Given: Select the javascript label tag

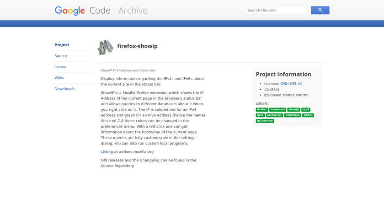Looking at the screenshot, I should coord(274,115).
